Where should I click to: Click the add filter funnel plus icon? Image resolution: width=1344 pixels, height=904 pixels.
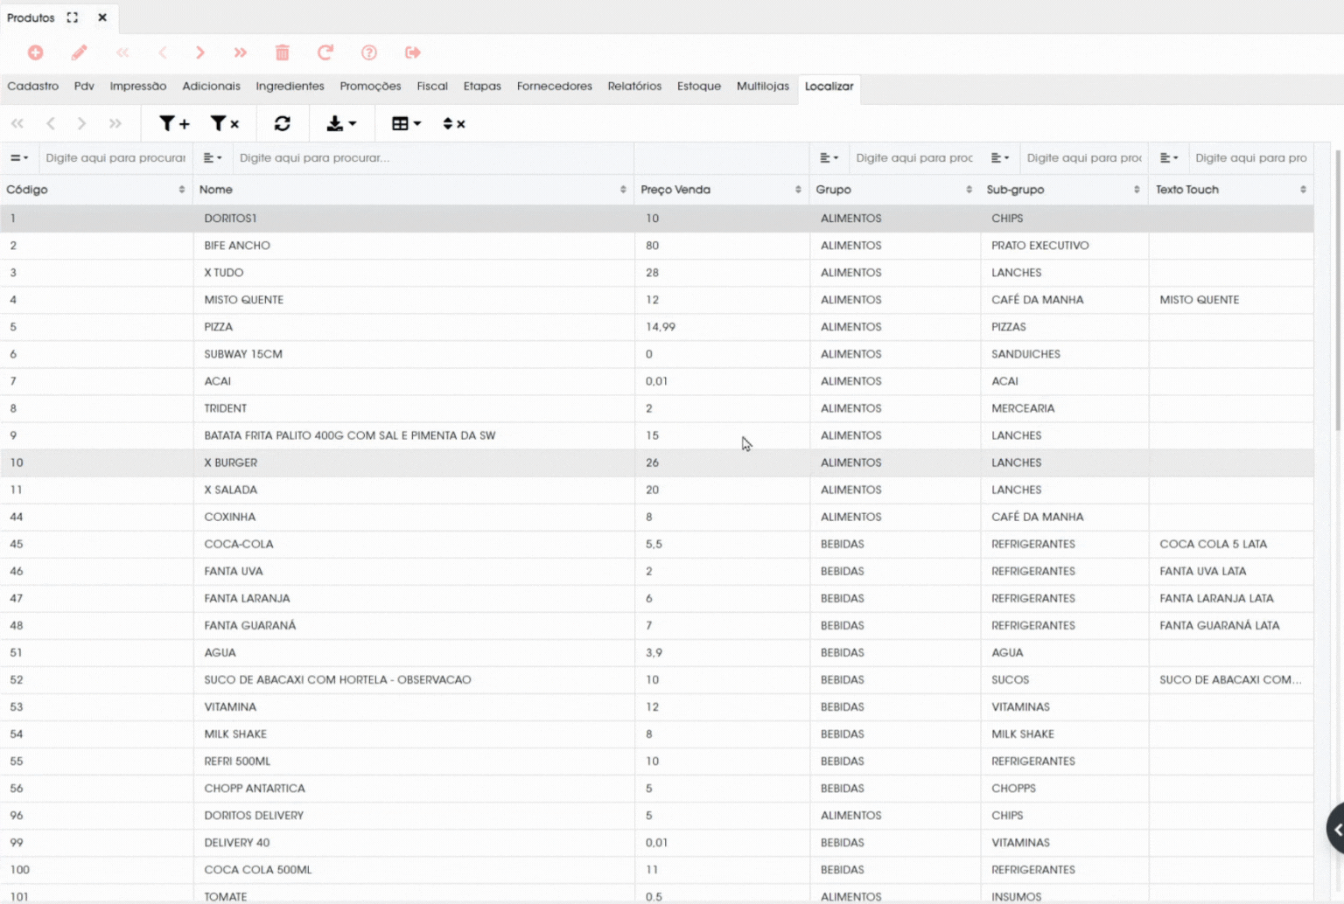pos(174,123)
